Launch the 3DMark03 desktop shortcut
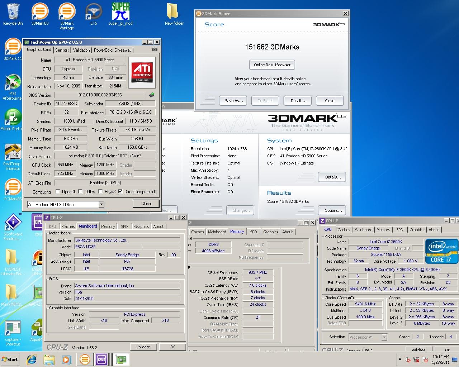 click(40, 14)
